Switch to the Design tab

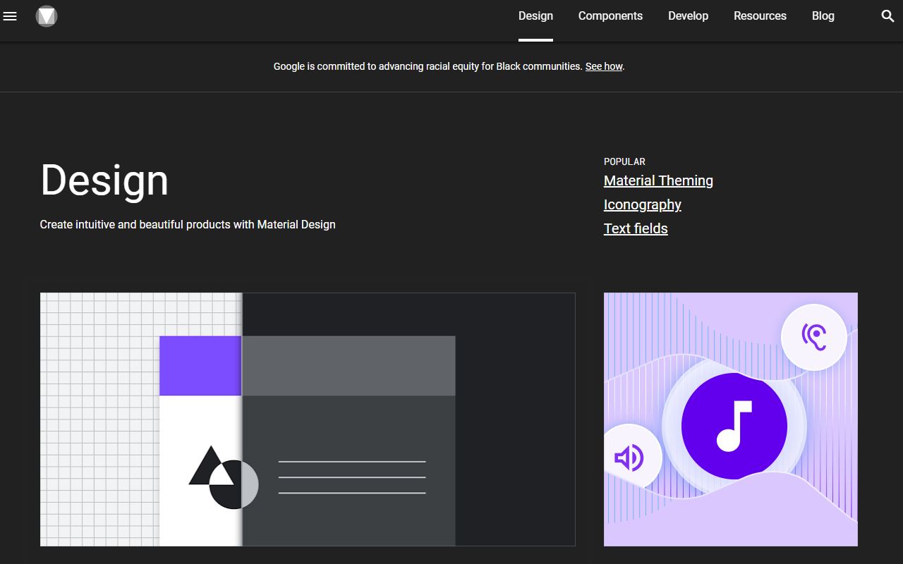pos(535,16)
